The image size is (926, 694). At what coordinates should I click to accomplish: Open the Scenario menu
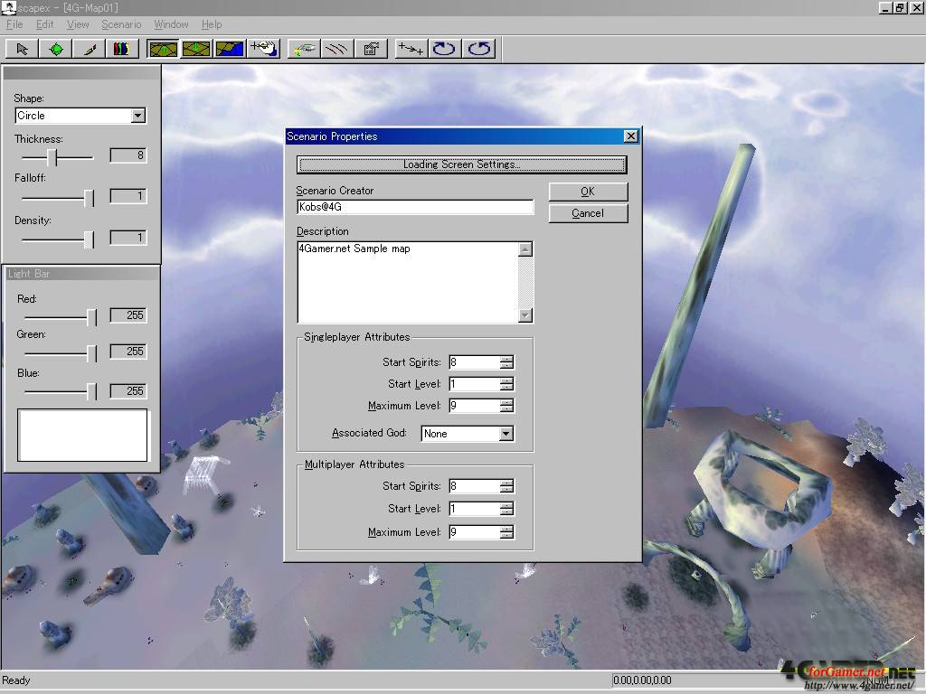click(x=121, y=24)
